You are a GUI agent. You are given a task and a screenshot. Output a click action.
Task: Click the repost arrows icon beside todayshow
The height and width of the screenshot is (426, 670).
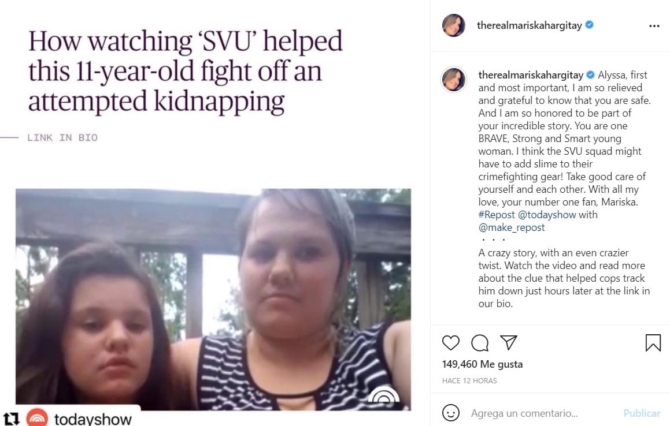click(11, 418)
